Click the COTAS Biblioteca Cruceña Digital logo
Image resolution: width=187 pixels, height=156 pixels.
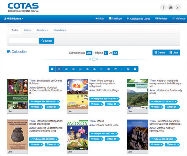pos(23,8)
